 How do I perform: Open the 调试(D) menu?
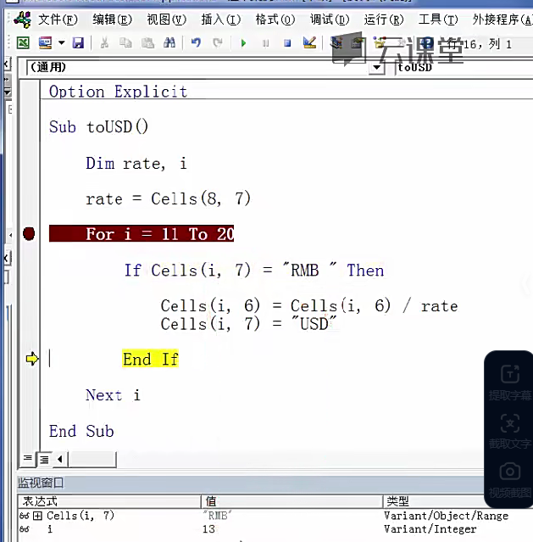(x=330, y=20)
